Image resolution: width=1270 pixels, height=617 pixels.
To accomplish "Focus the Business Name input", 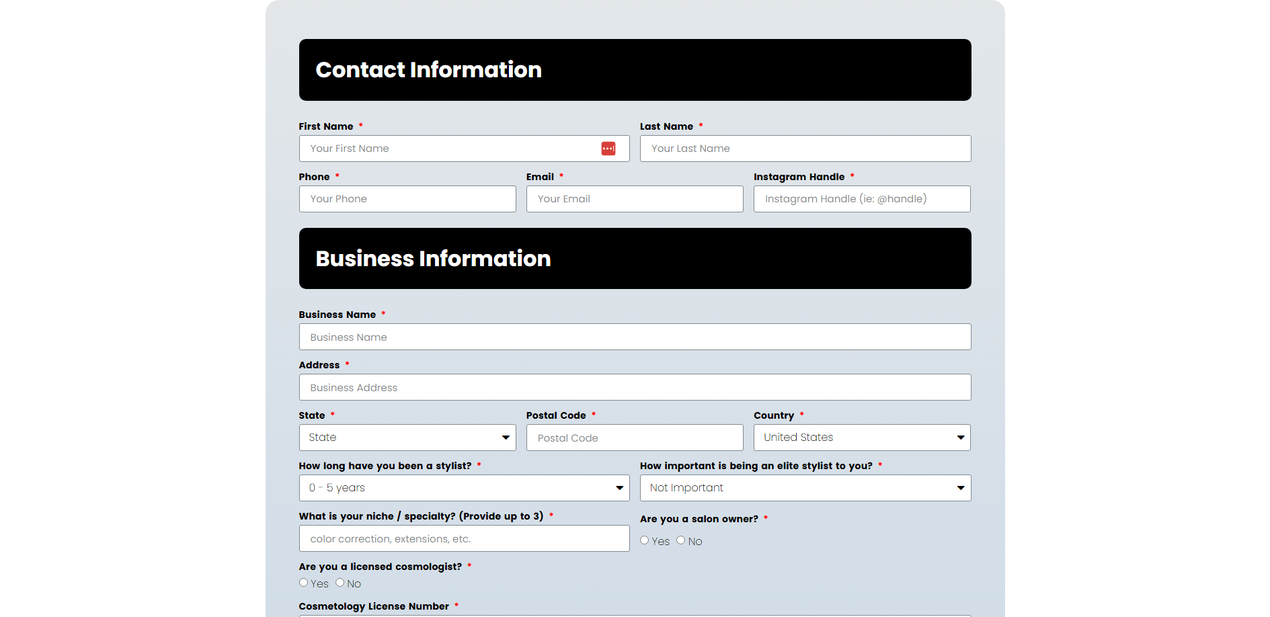I will tap(635, 337).
